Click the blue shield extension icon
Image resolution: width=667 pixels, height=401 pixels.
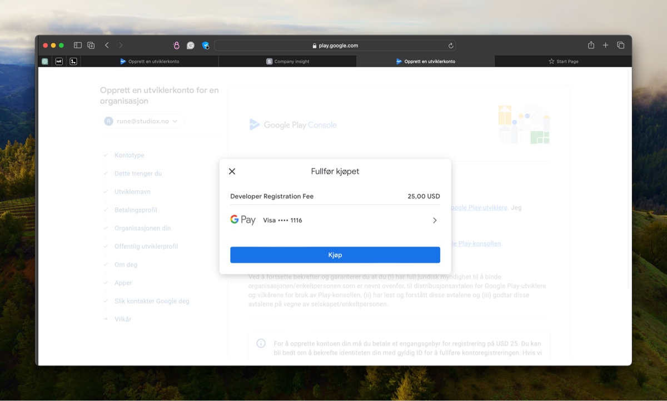pyautogui.click(x=206, y=46)
